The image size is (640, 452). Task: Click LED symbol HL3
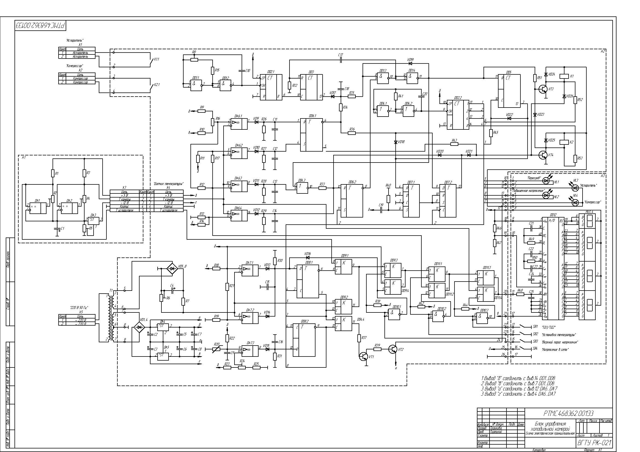point(575,188)
